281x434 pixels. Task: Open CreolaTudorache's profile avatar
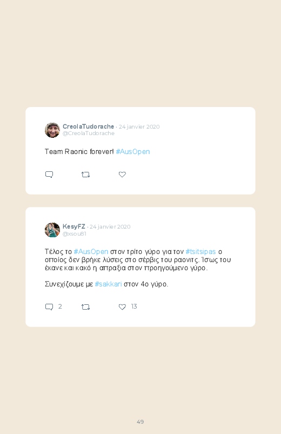[x=52, y=130]
